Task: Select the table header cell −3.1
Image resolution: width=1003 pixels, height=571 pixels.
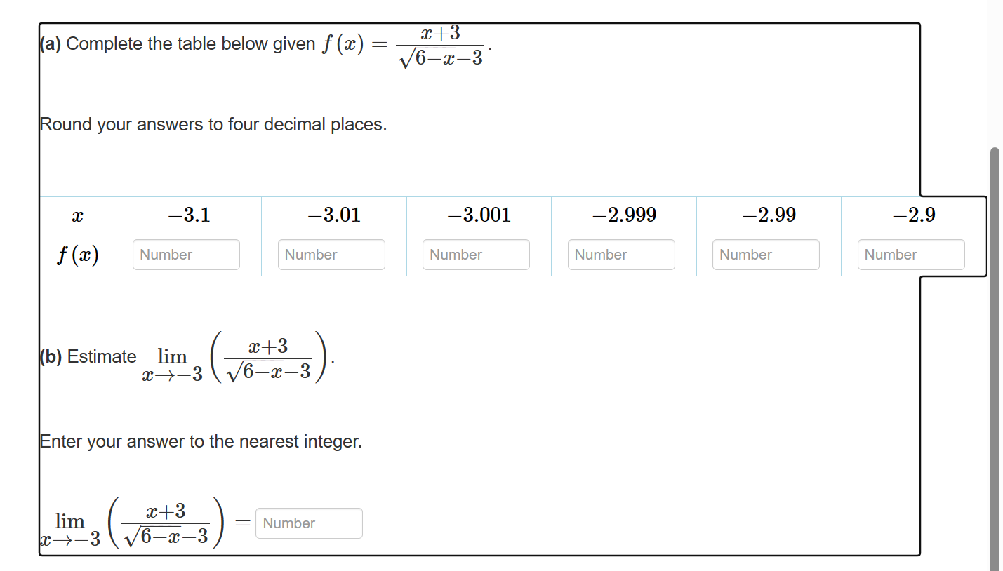Action: point(188,215)
